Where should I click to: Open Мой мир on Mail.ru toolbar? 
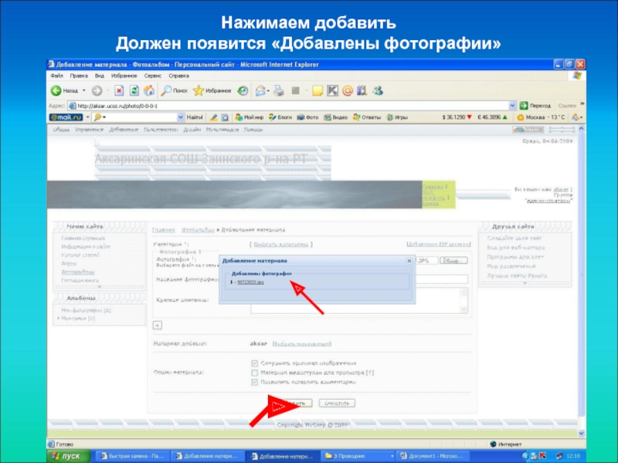pyautogui.click(x=249, y=117)
